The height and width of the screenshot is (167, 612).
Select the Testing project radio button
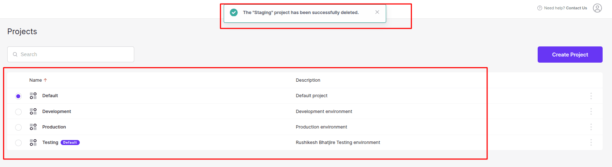[18, 143]
